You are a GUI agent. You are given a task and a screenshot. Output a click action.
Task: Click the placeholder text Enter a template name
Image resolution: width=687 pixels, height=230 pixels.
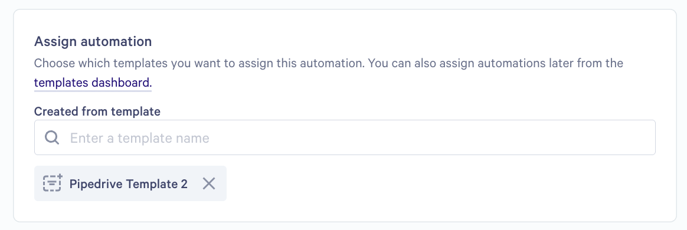pyautogui.click(x=140, y=138)
